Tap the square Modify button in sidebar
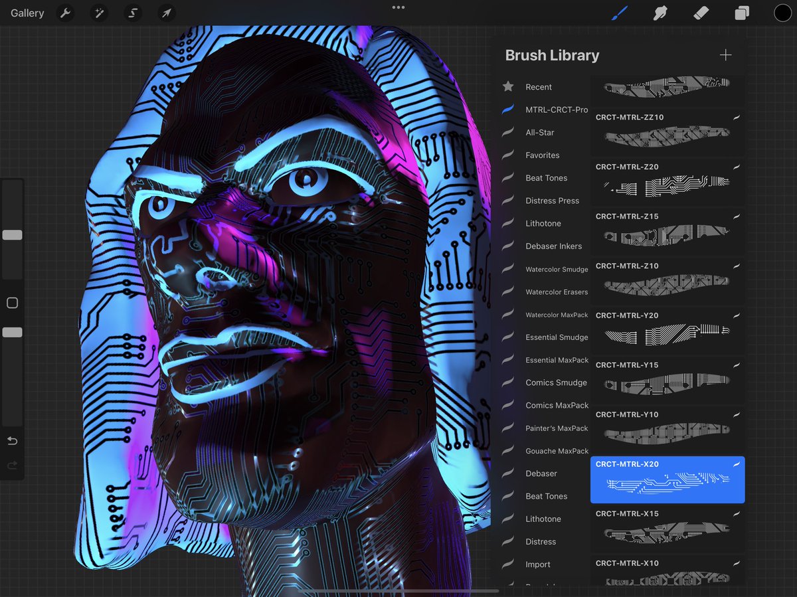The height and width of the screenshot is (597, 797). 12,303
